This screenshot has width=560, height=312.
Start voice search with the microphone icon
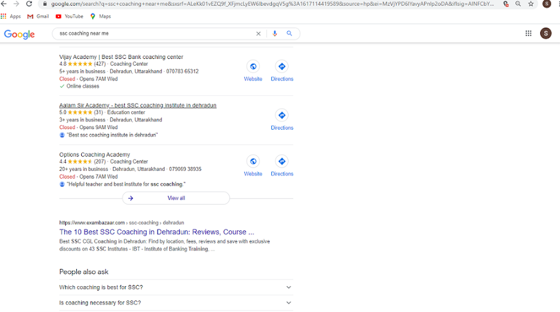tap(274, 34)
